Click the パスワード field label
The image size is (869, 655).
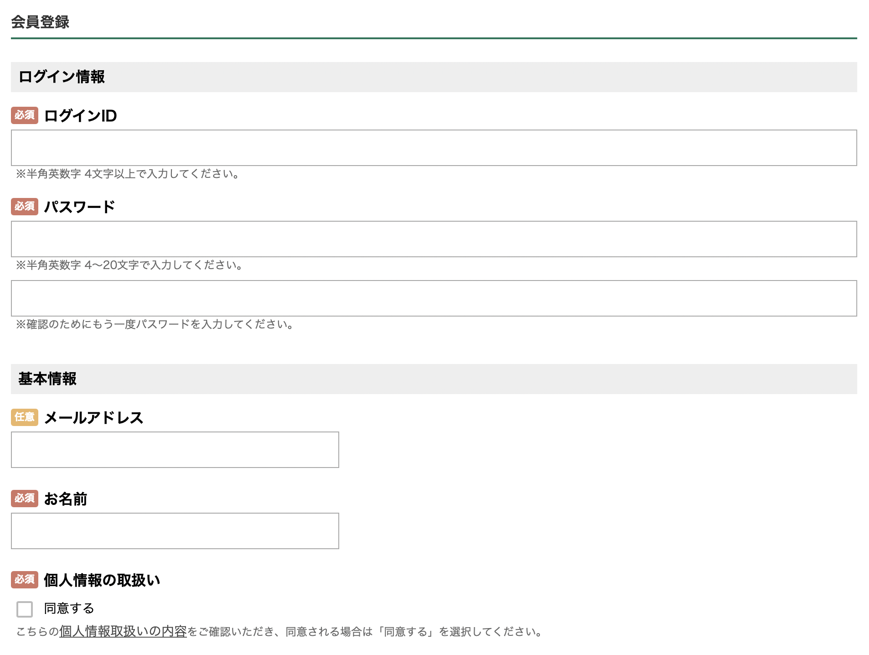79,207
